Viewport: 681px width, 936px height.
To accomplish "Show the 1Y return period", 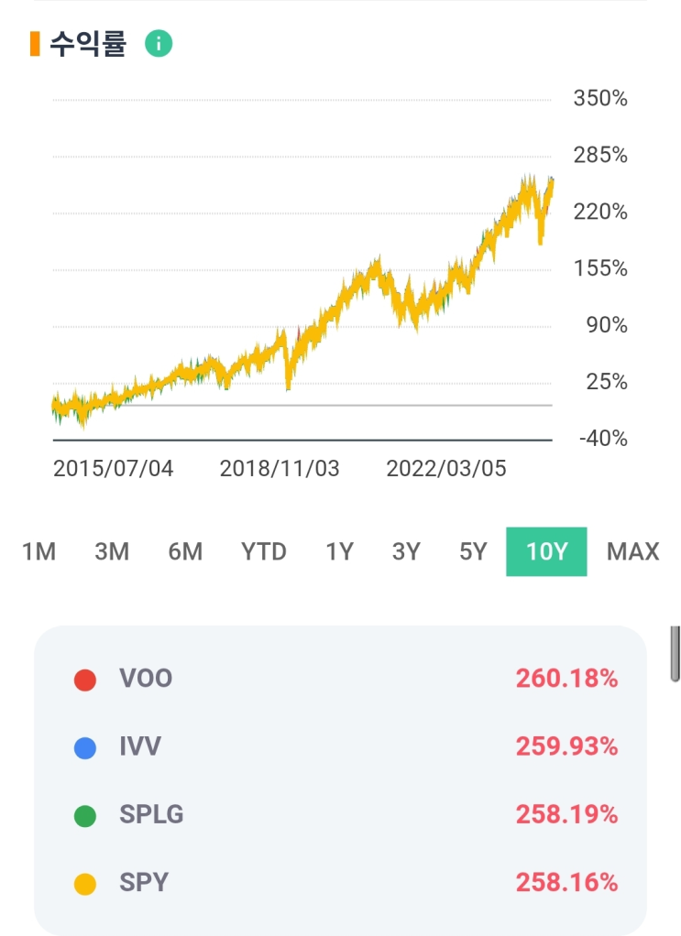I will tap(339, 551).
